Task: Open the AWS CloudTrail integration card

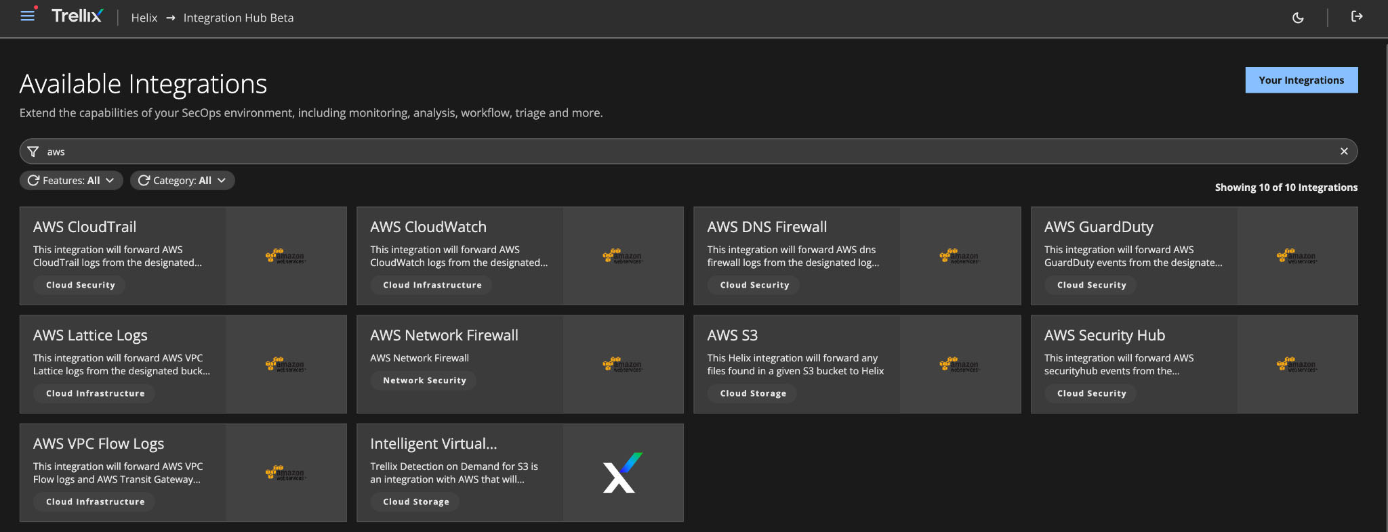Action: 85,227
